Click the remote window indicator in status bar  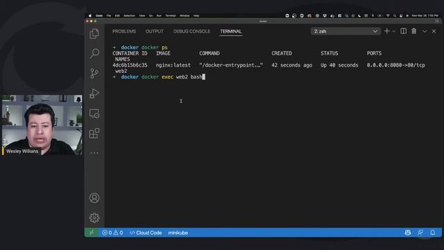click(92, 233)
